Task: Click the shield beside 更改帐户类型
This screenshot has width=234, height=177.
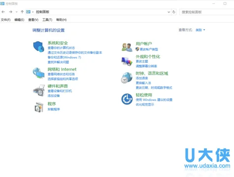Action: click(x=137, y=49)
